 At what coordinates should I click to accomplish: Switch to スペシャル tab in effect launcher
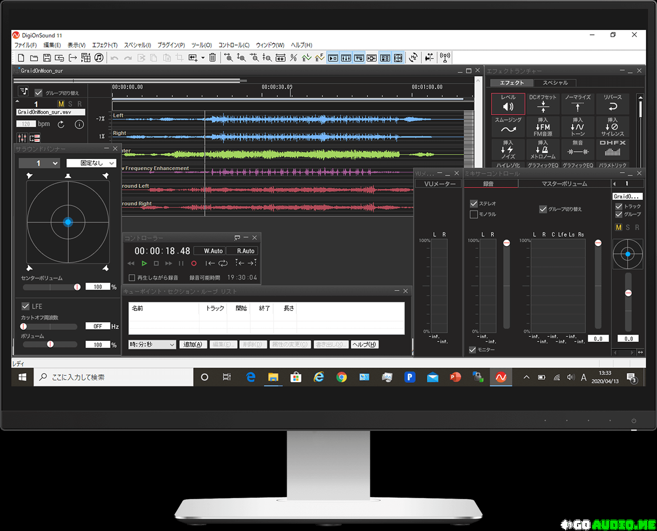coord(555,83)
